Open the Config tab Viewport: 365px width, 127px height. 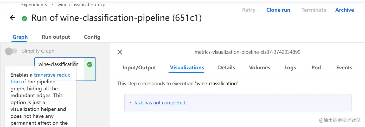click(92, 37)
